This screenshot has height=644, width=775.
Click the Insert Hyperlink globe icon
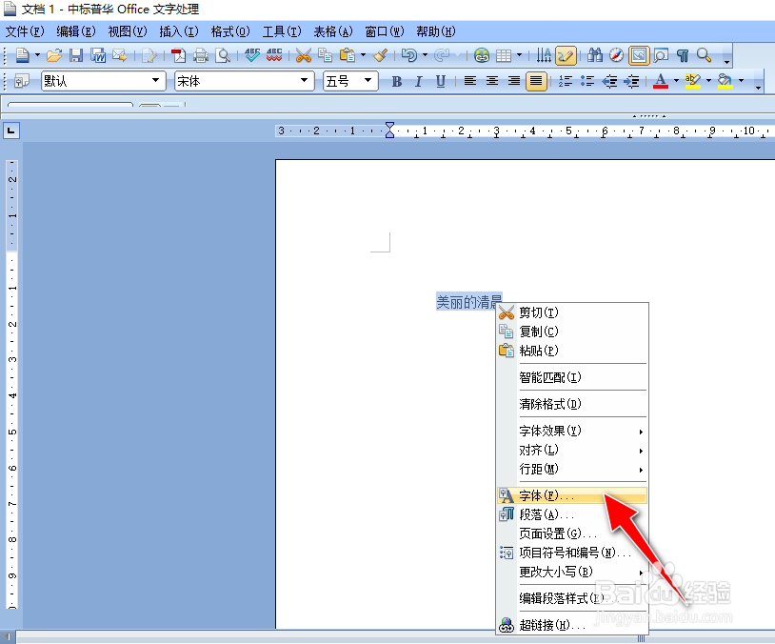(480, 56)
